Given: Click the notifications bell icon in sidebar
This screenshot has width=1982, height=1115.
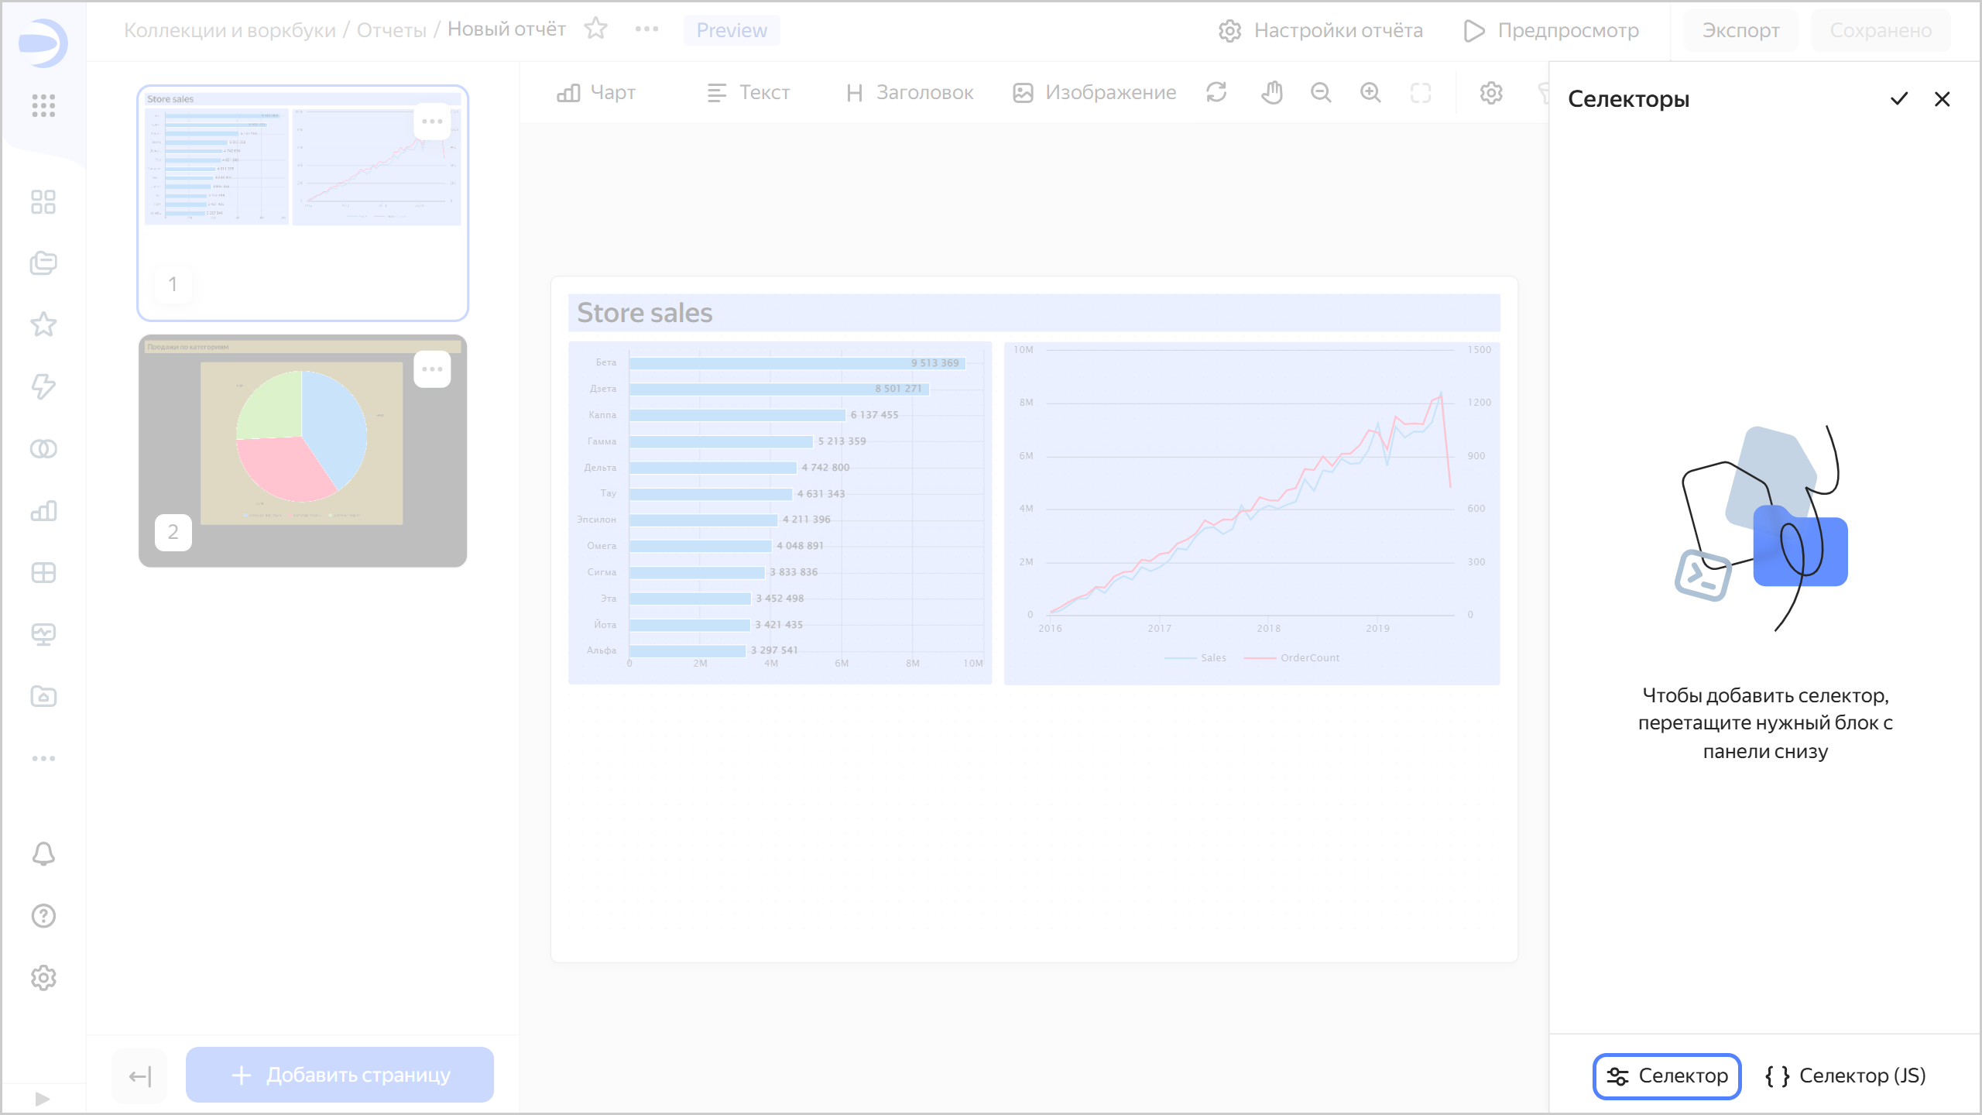Looking at the screenshot, I should (43, 854).
